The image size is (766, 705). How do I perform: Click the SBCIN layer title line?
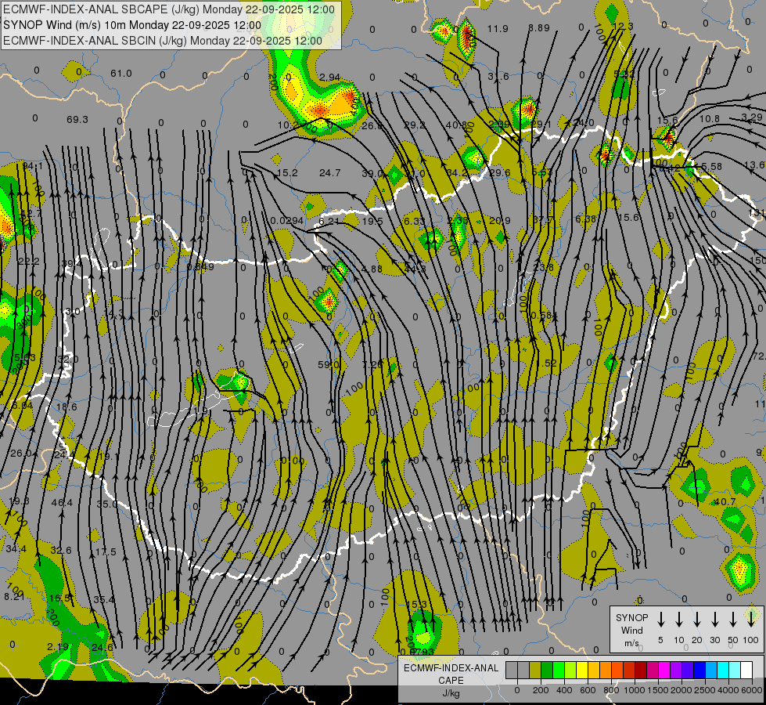point(163,40)
